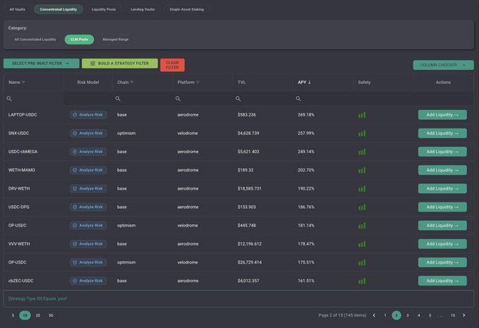Open the Chain column filter icon
This screenshot has height=328, width=479.
(132, 82)
